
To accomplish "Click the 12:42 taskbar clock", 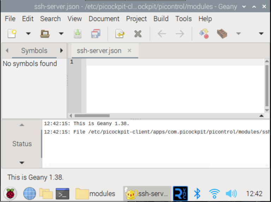I will (x=254, y=194).
